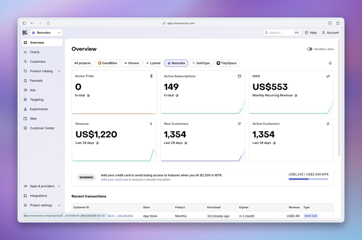The image size is (362, 240).
Task: Click the Active Subscriptions calendar icon
Action: tap(239, 76)
